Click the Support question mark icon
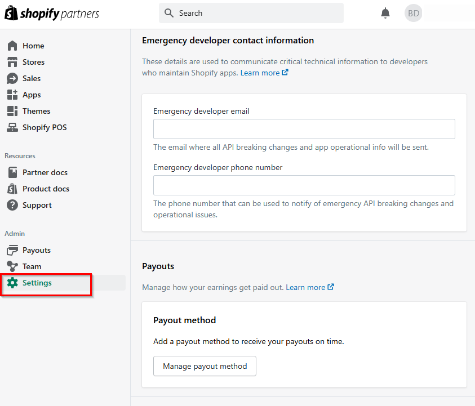 (x=12, y=205)
